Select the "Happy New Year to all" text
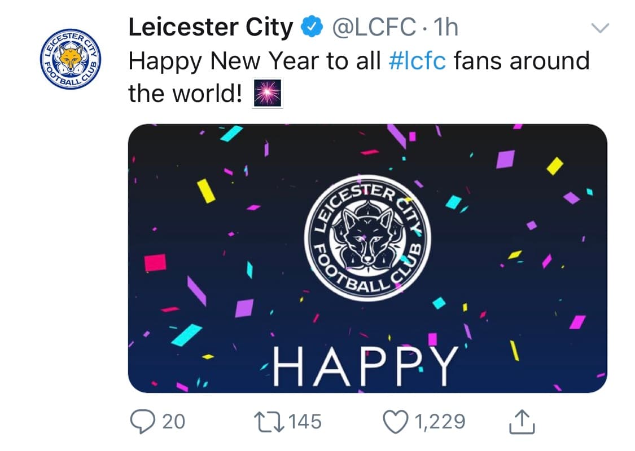 [255, 61]
